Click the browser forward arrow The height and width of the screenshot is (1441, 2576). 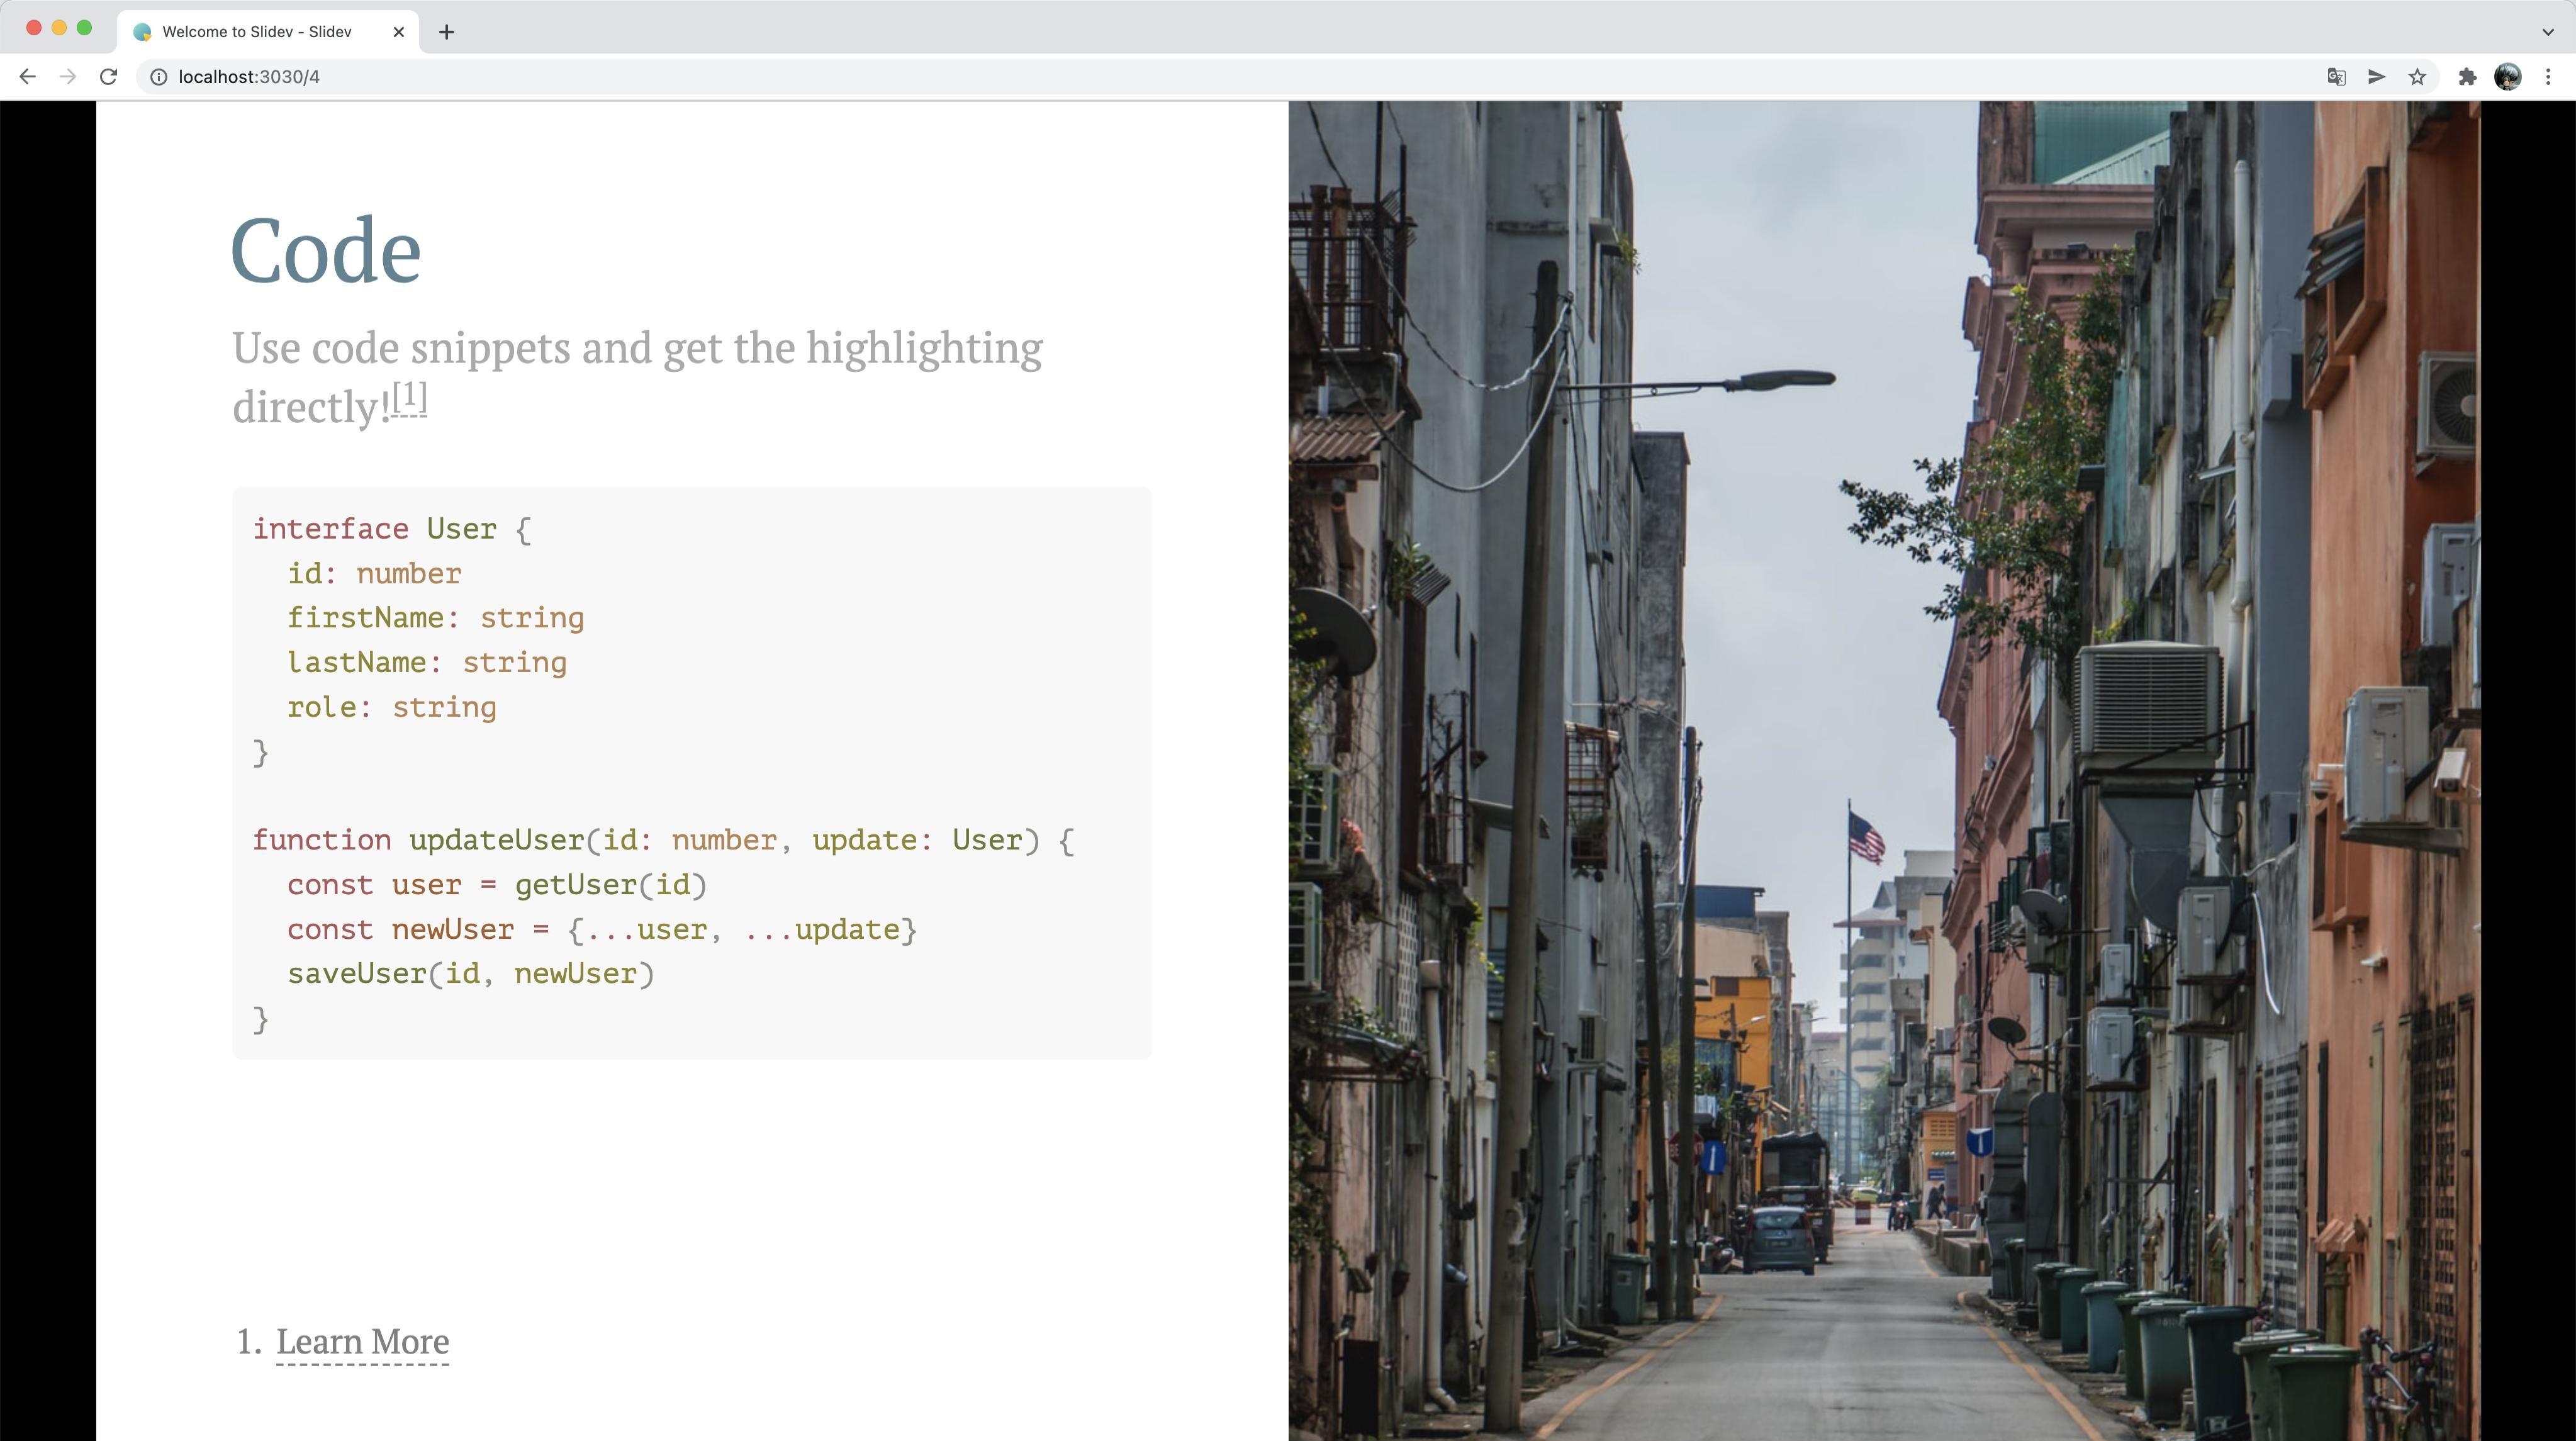pyautogui.click(x=68, y=77)
